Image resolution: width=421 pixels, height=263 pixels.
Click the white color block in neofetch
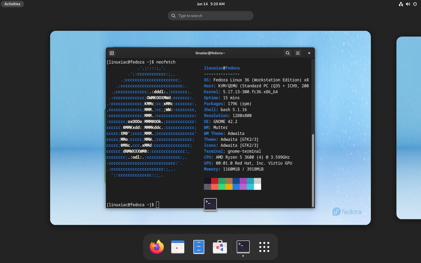point(258,187)
